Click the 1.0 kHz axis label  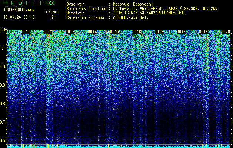click(x=3, y=67)
